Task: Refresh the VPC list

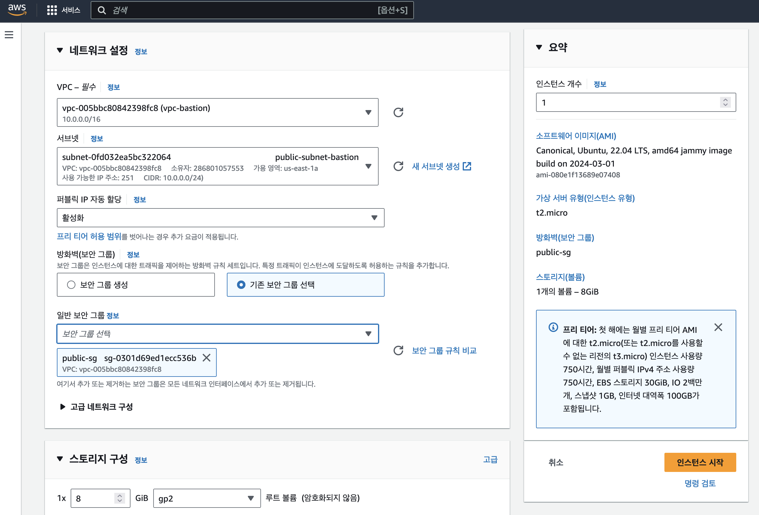Action: pyautogui.click(x=398, y=112)
